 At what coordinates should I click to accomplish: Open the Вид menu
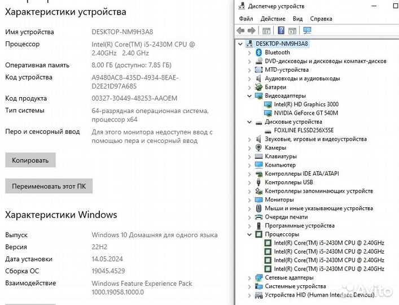coord(297,19)
